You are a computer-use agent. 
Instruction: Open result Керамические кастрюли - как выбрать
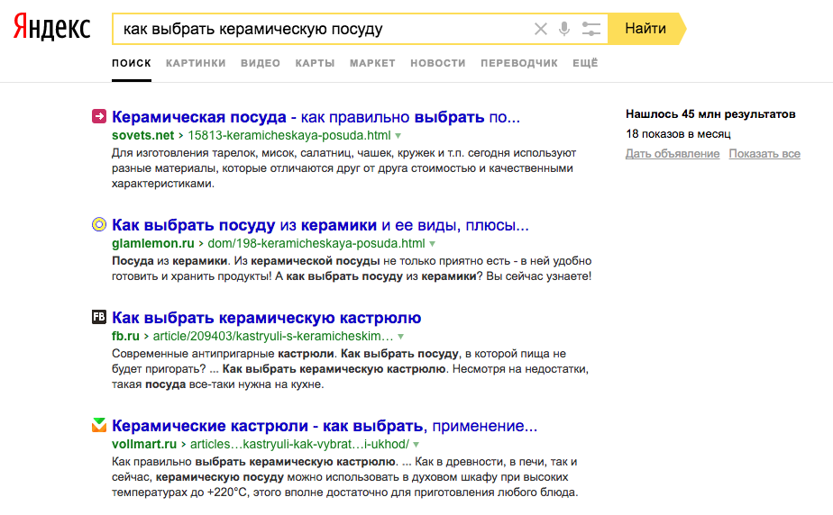[x=325, y=426]
